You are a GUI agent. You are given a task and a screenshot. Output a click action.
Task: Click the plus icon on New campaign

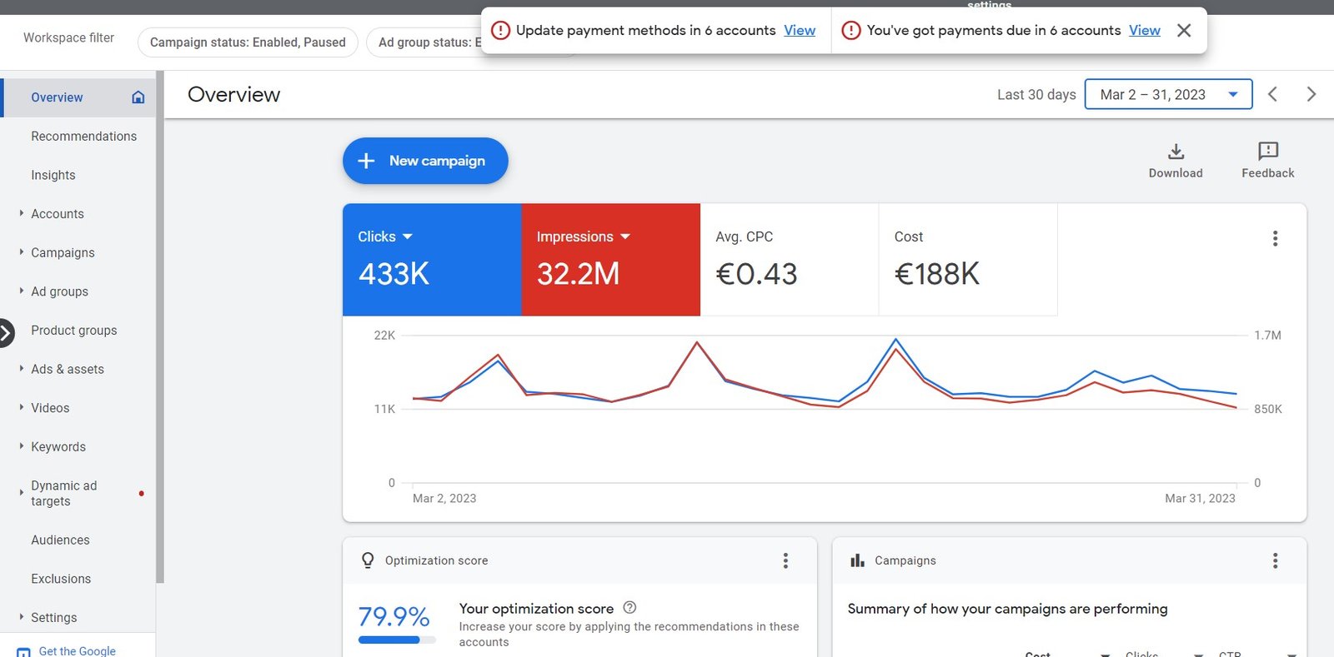point(366,161)
